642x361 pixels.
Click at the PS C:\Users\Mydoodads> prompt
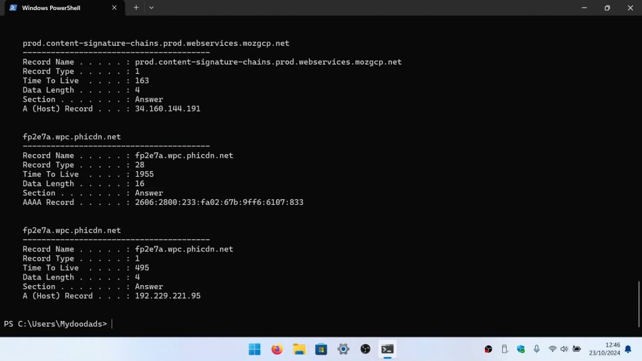[x=55, y=324]
